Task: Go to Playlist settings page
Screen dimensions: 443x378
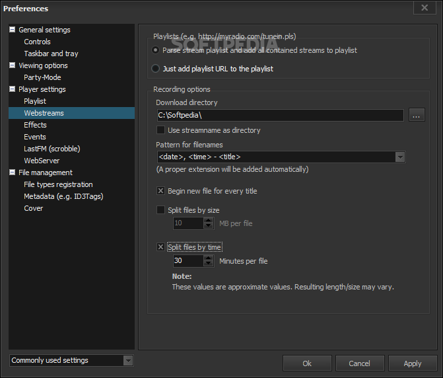Action: pos(35,101)
